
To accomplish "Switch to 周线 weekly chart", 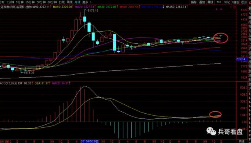I will [70, 2].
